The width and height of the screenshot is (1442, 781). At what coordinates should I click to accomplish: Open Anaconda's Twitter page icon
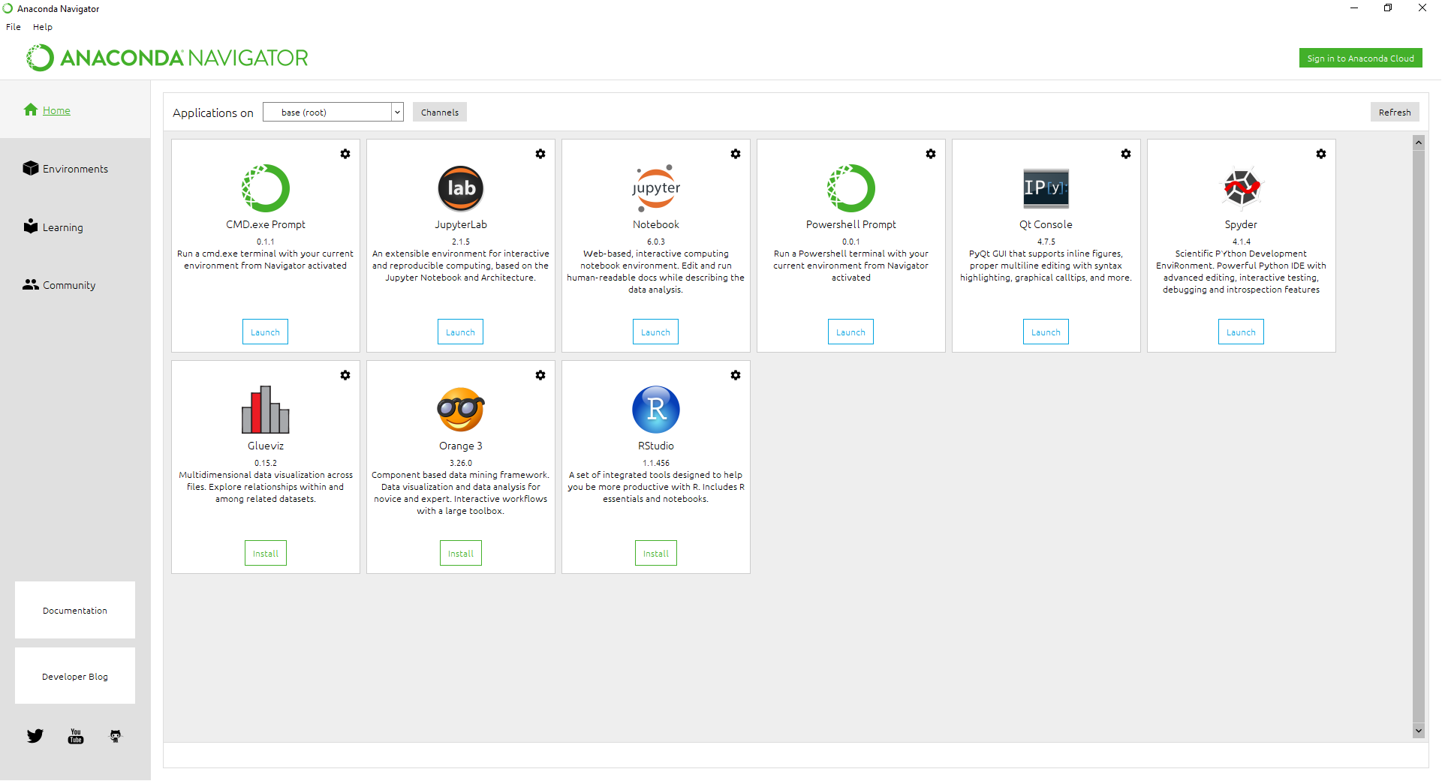point(35,736)
